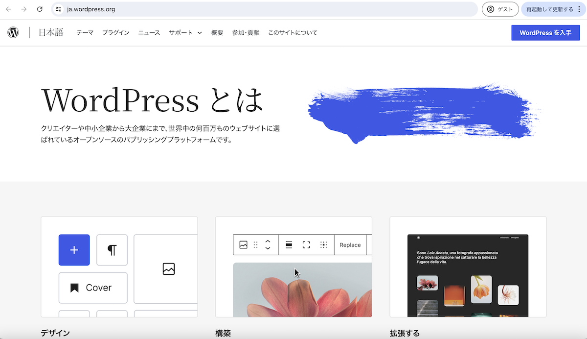The image size is (587, 339).
Task: Click the 構築 heading
Action: (x=223, y=333)
